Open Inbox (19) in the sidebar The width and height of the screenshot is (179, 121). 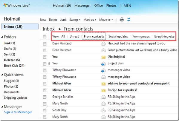(x=20, y=27)
